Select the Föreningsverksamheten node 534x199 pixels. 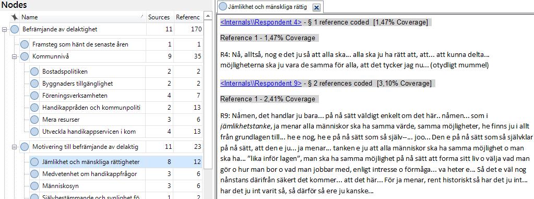tap(116, 96)
